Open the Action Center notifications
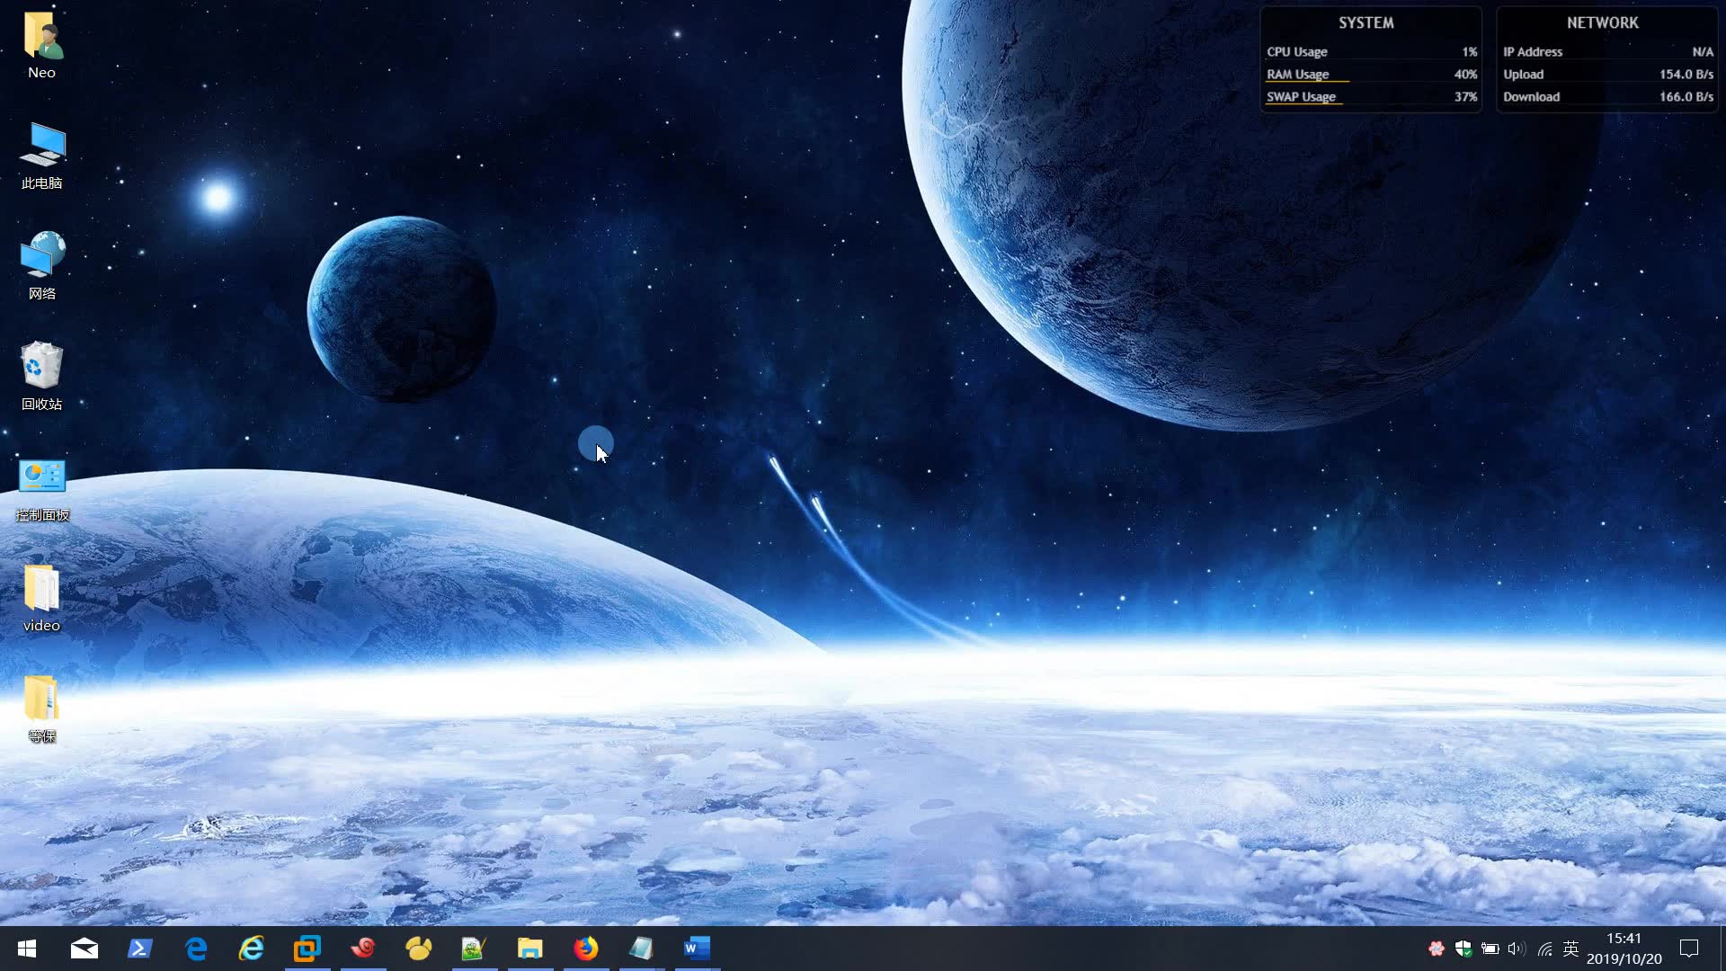The image size is (1726, 971). (1689, 949)
